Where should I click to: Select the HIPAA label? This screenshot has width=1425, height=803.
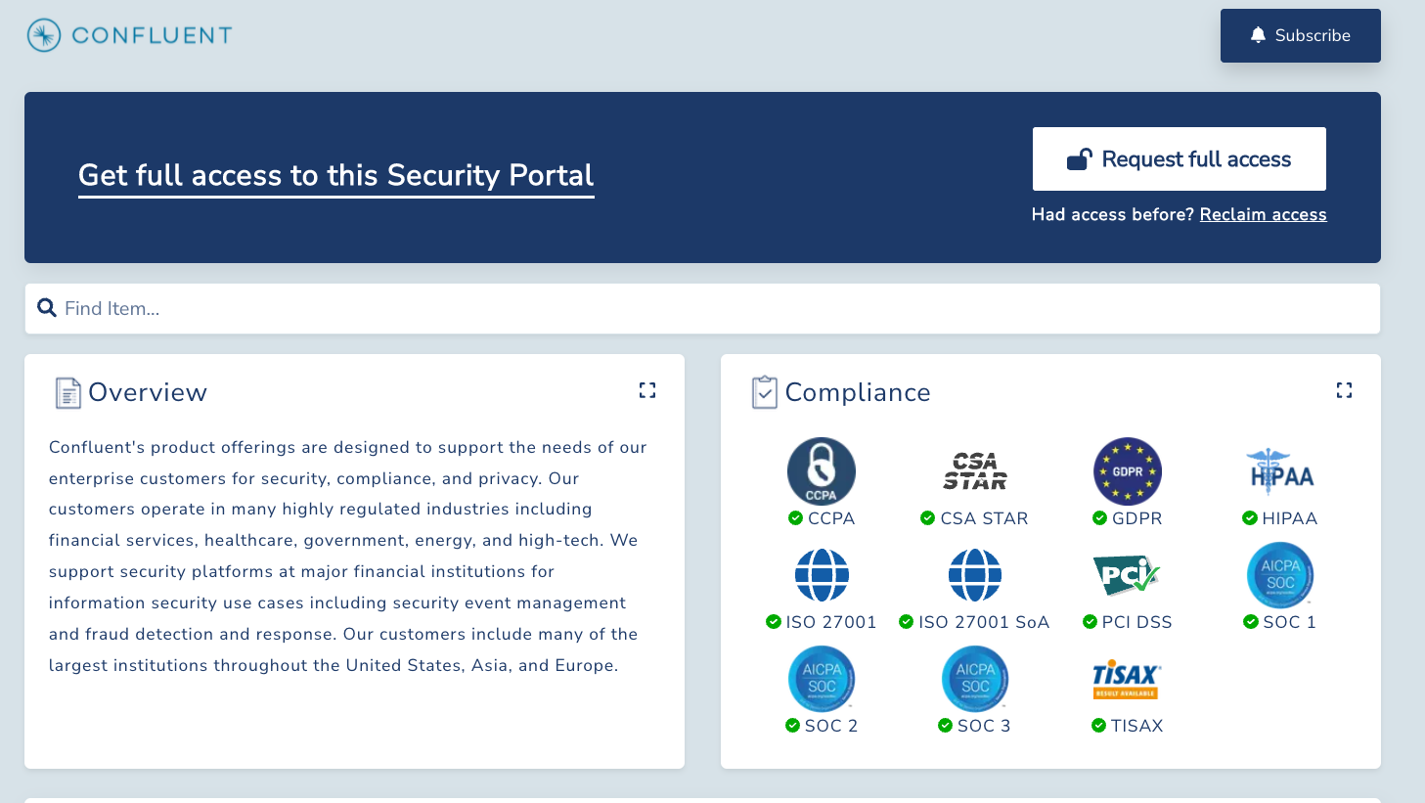[x=1290, y=518]
